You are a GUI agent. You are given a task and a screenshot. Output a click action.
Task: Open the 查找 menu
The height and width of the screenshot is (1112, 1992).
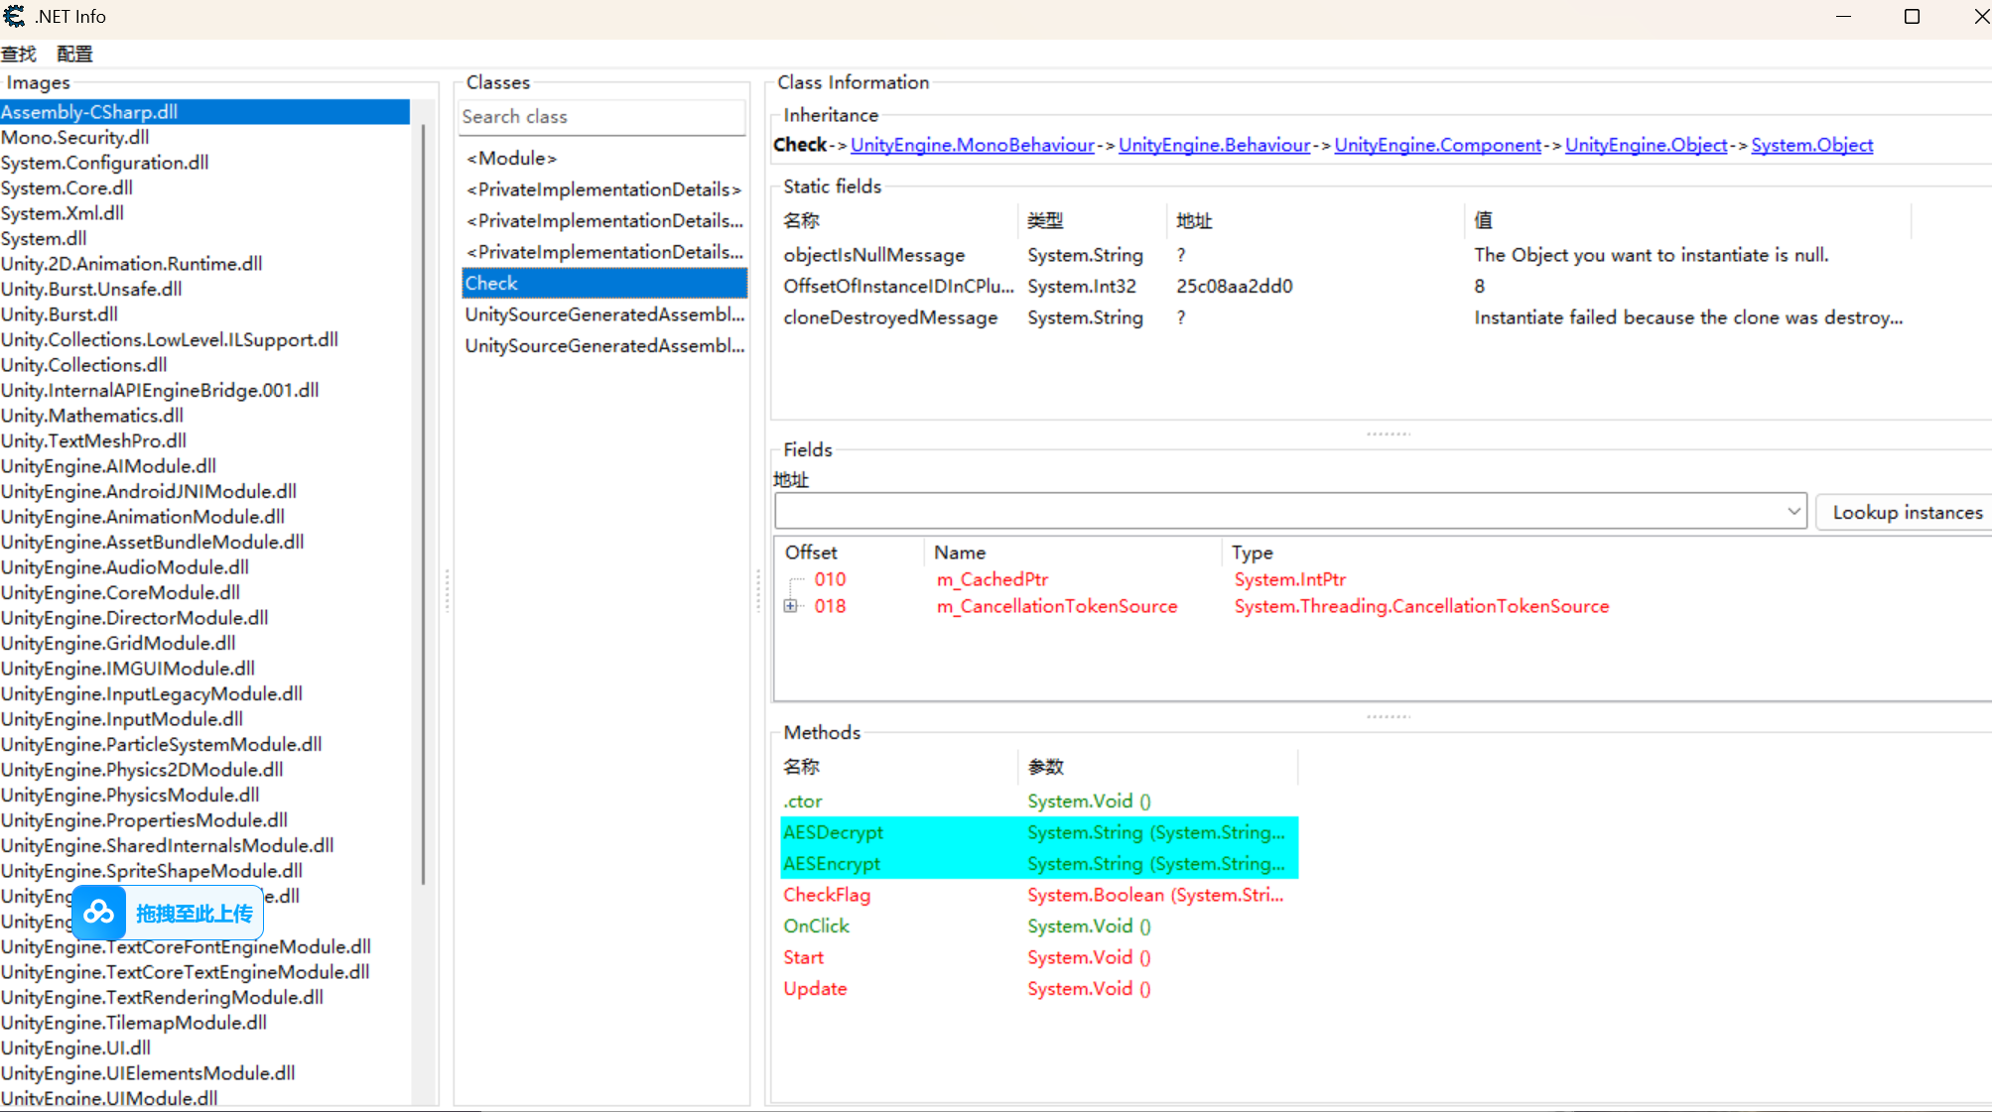(19, 54)
